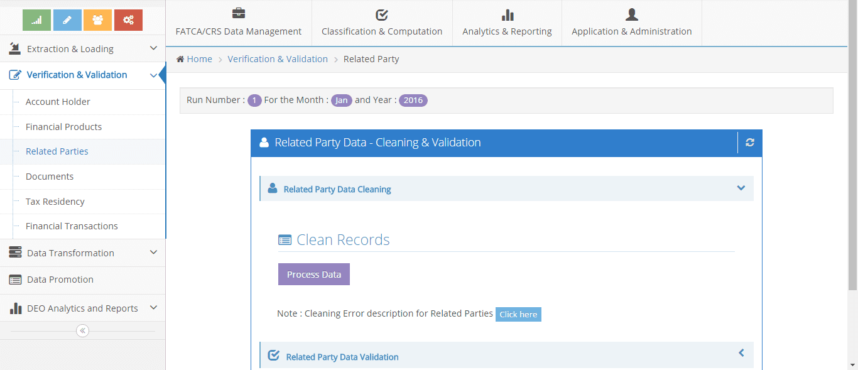Open Data Promotion in sidebar
Screen dimensions: 858x370
60,280
